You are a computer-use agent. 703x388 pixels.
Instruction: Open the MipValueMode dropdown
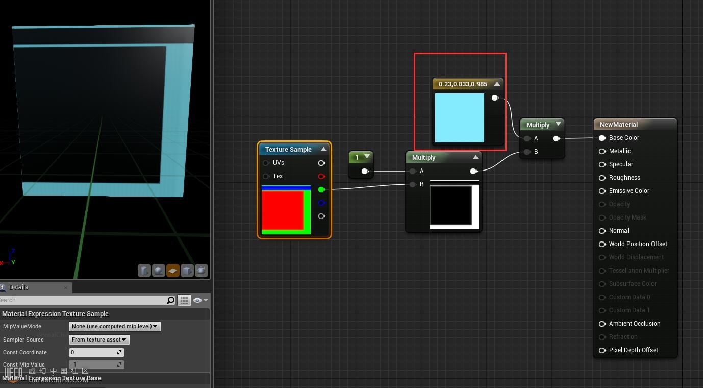[x=115, y=326]
